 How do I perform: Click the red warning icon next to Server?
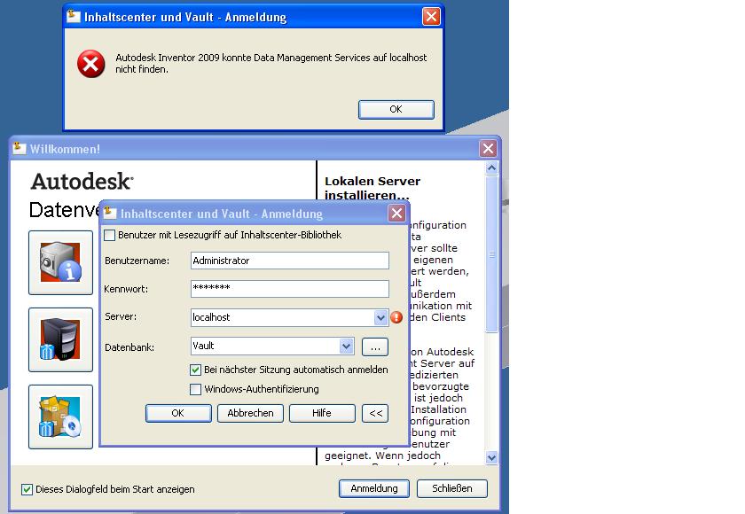(x=396, y=317)
